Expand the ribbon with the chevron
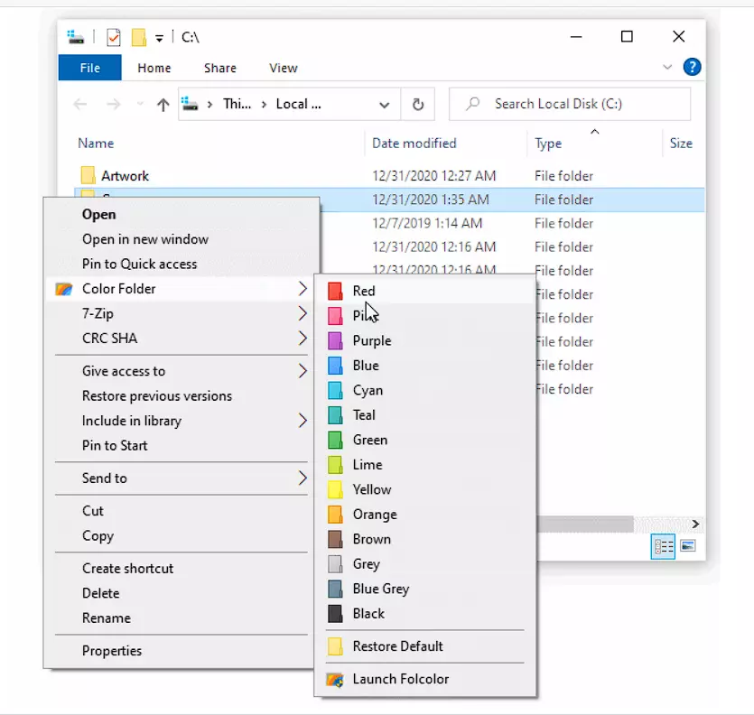 pyautogui.click(x=667, y=67)
